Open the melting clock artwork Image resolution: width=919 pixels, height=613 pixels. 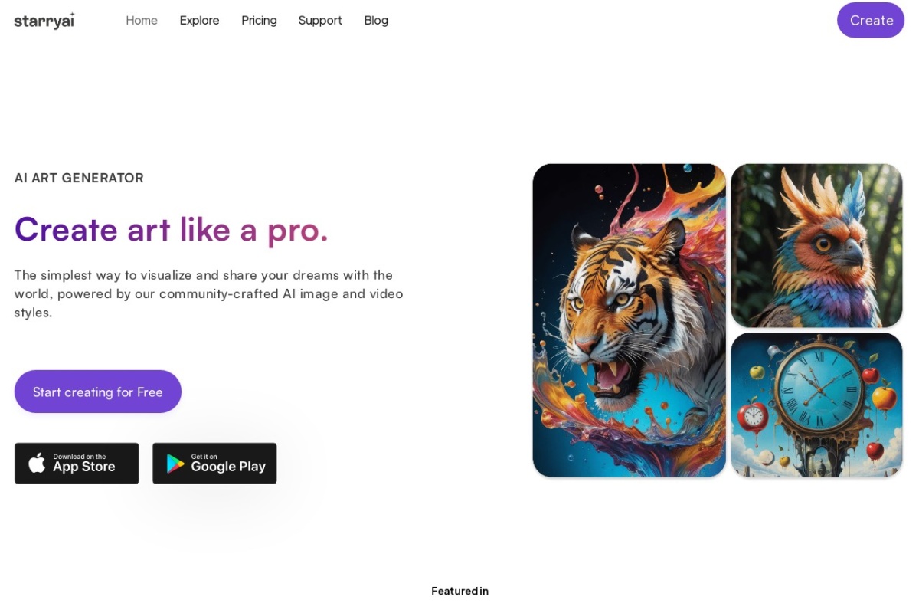click(816, 405)
